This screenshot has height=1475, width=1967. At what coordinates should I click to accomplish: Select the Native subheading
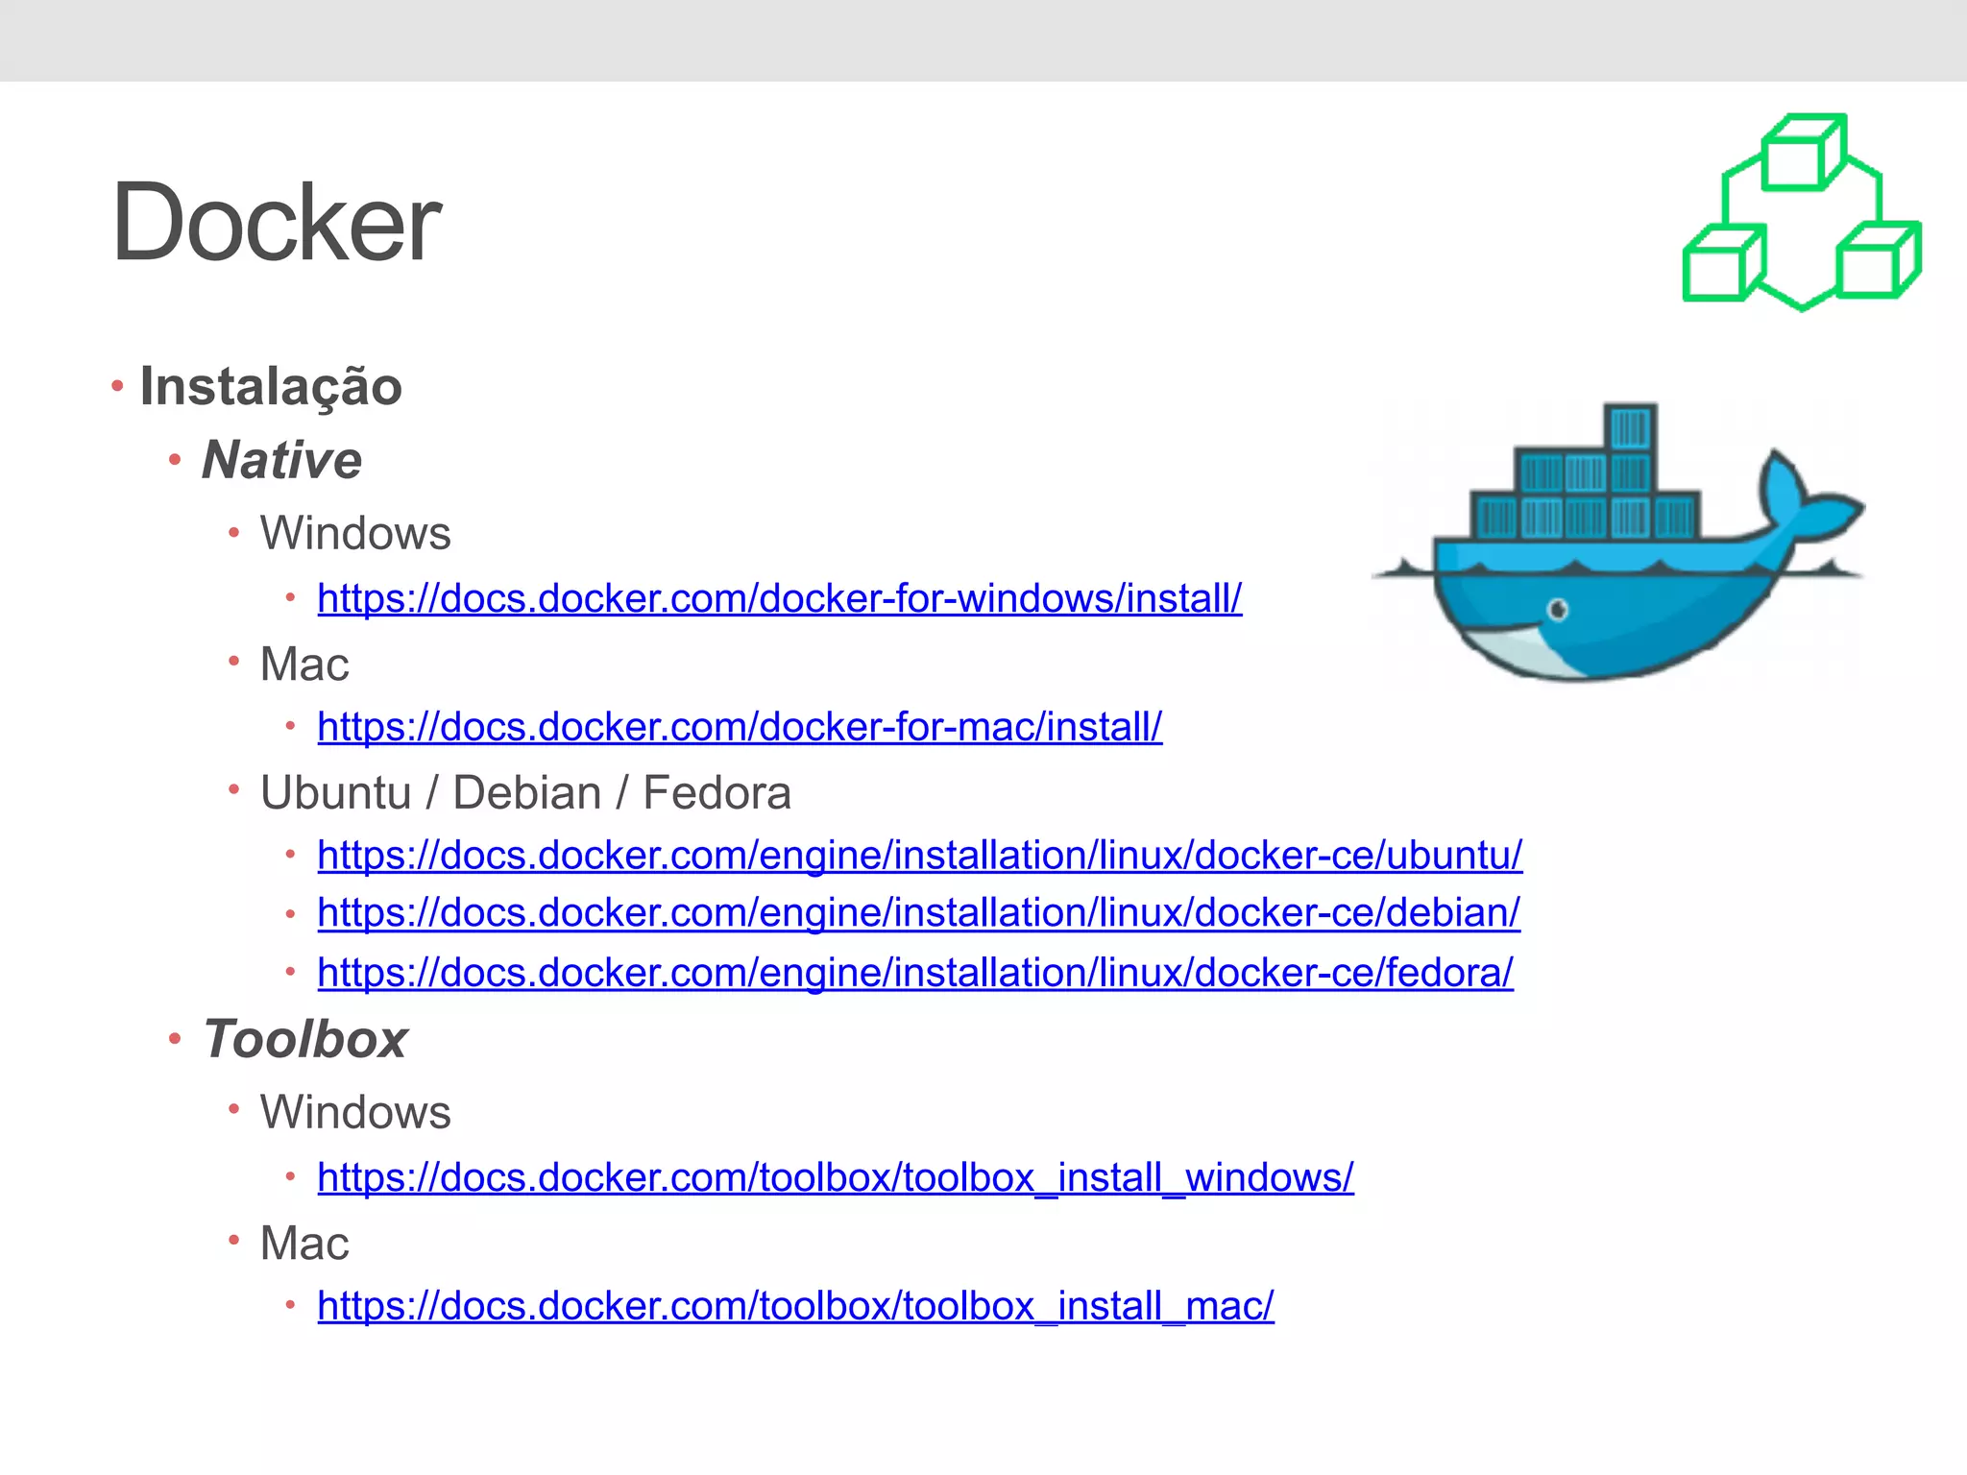pos(281,459)
